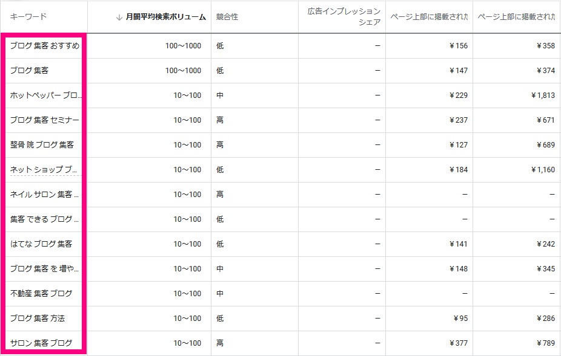Select keyword 整骨 院 ブログ 集客

point(42,145)
